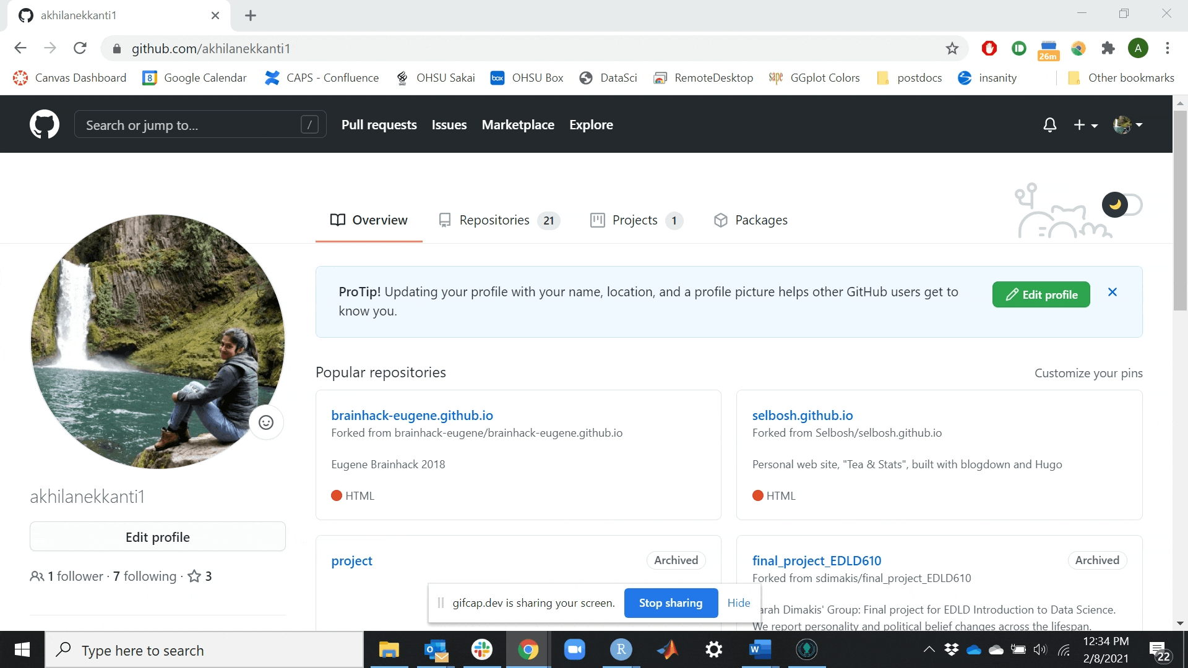
Task: Open the notifications bell
Action: 1049,125
